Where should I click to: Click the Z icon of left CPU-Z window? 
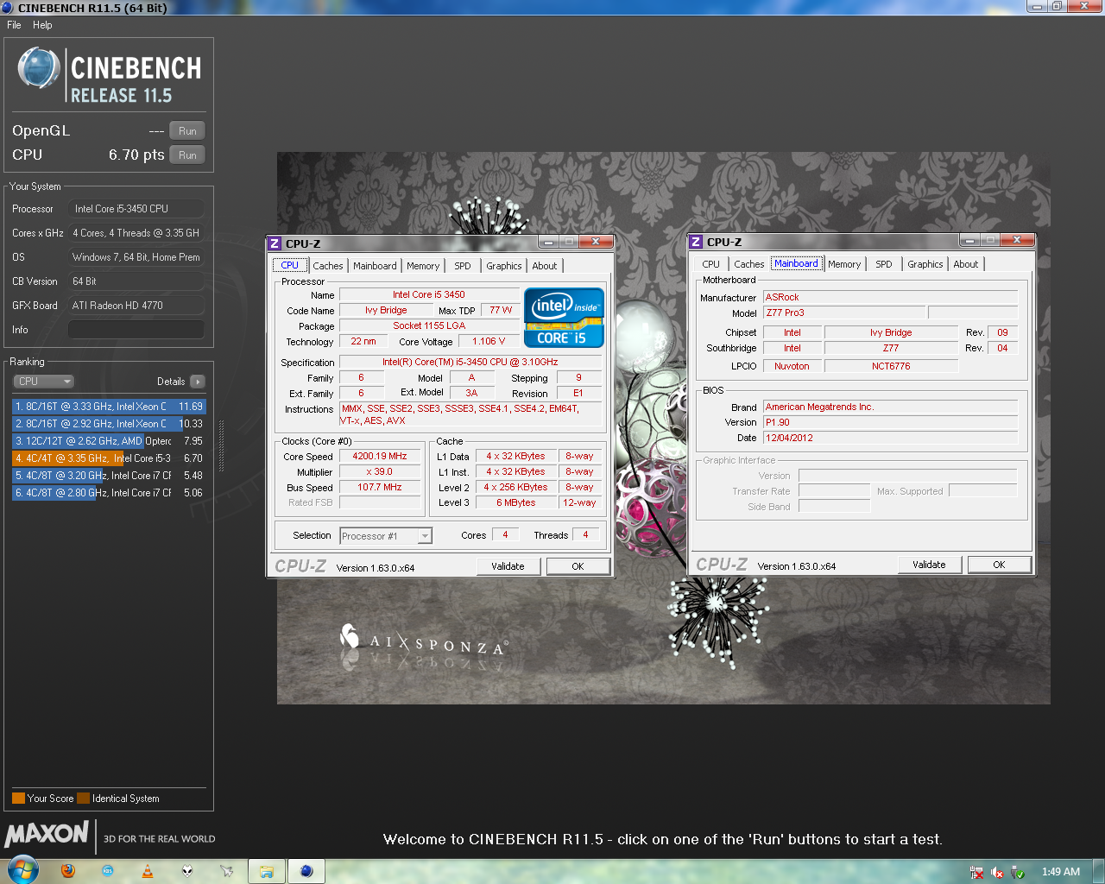pos(275,243)
